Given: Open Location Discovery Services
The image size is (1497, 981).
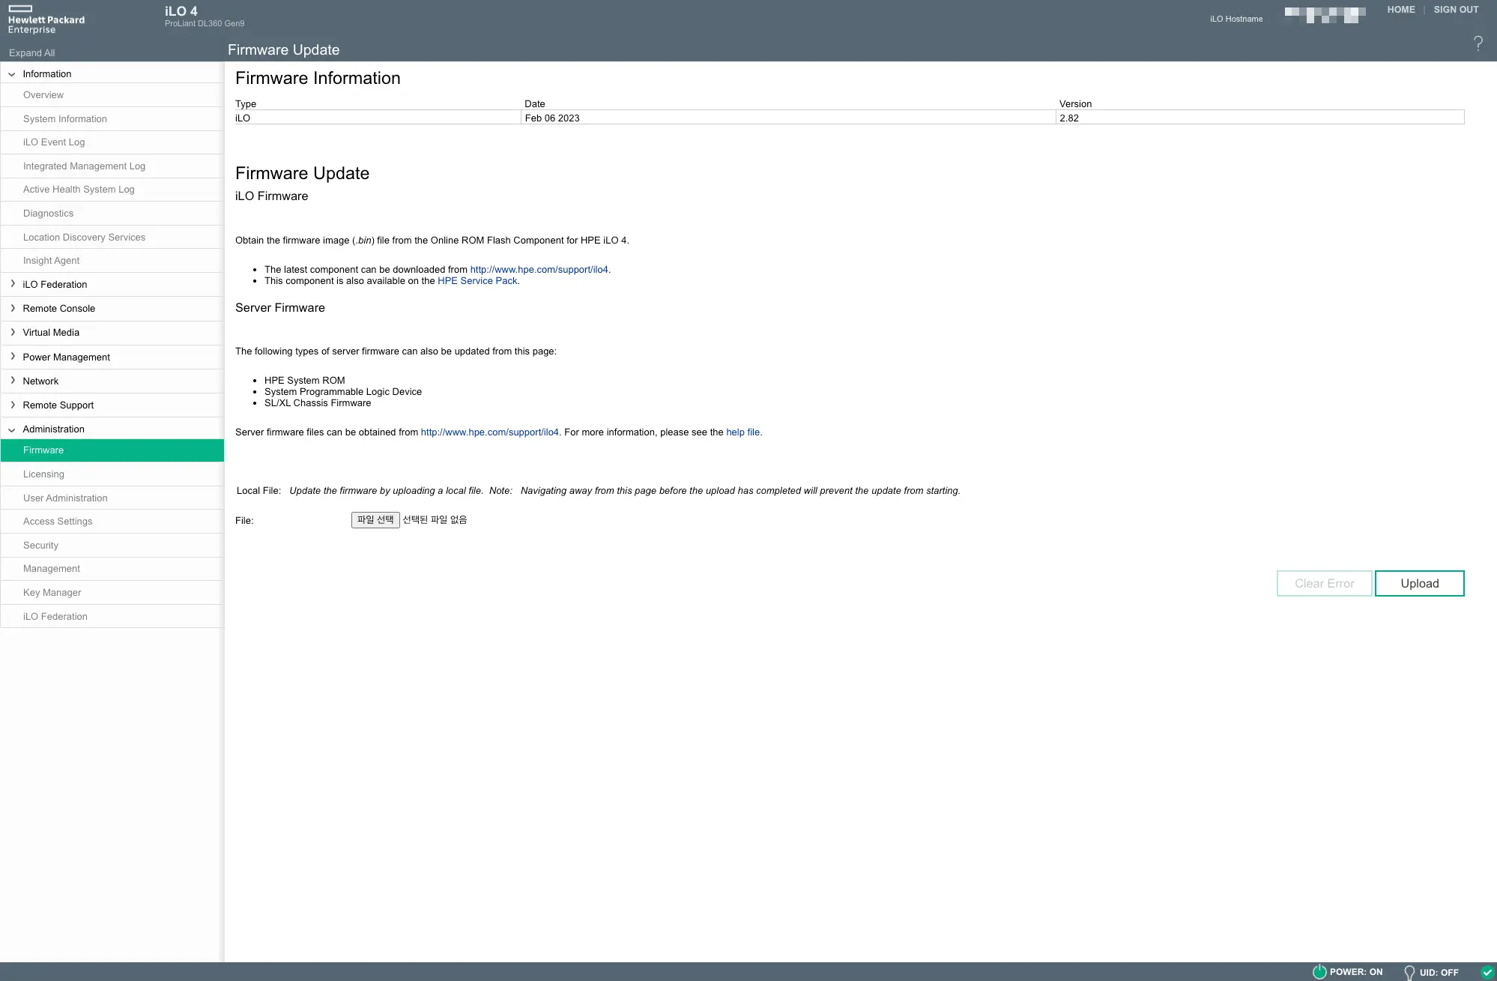Looking at the screenshot, I should (x=84, y=238).
